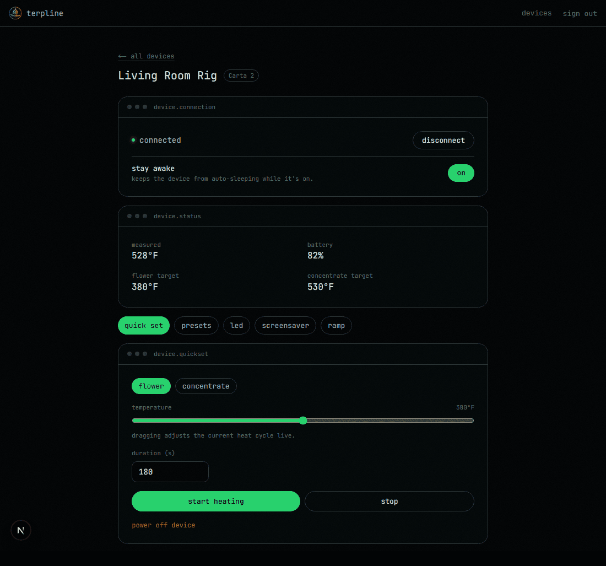The width and height of the screenshot is (606, 566).
Task: Click the duration seconds input field
Action: point(170,472)
